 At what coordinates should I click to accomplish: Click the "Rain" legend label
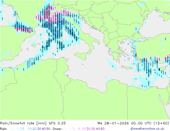click(x=3, y=129)
